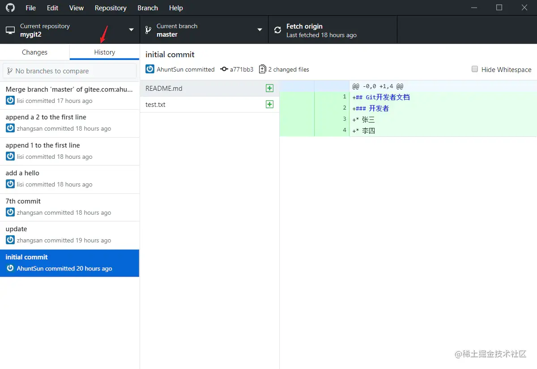Click the 2 changed files label
The width and height of the screenshot is (537, 369).
289,69
